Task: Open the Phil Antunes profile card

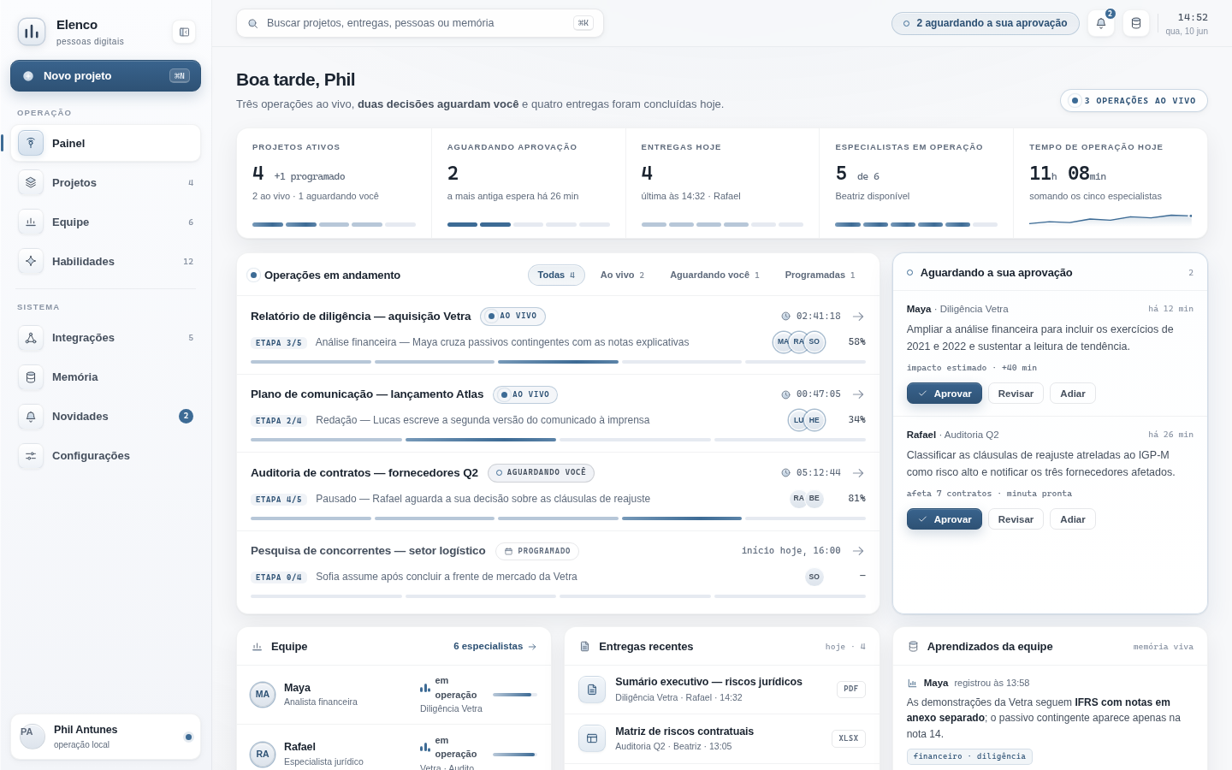Action: coord(105,737)
